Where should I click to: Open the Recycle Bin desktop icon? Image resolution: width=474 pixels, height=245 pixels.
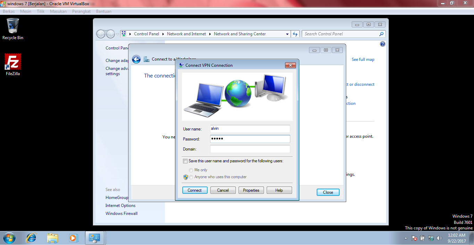point(13,29)
